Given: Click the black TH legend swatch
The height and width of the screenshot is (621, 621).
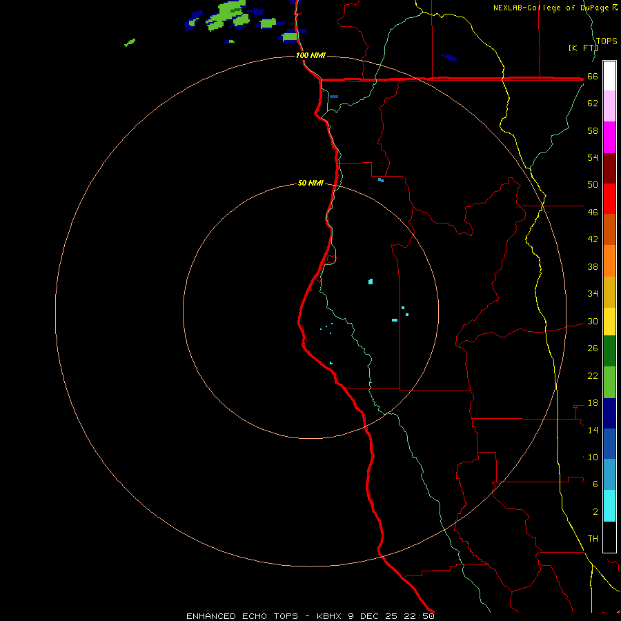Looking at the screenshot, I should coord(609,537).
